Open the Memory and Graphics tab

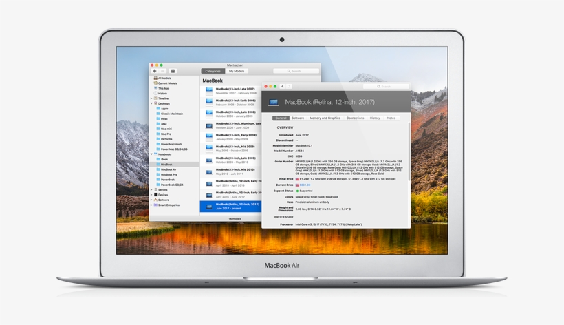[x=325, y=118]
